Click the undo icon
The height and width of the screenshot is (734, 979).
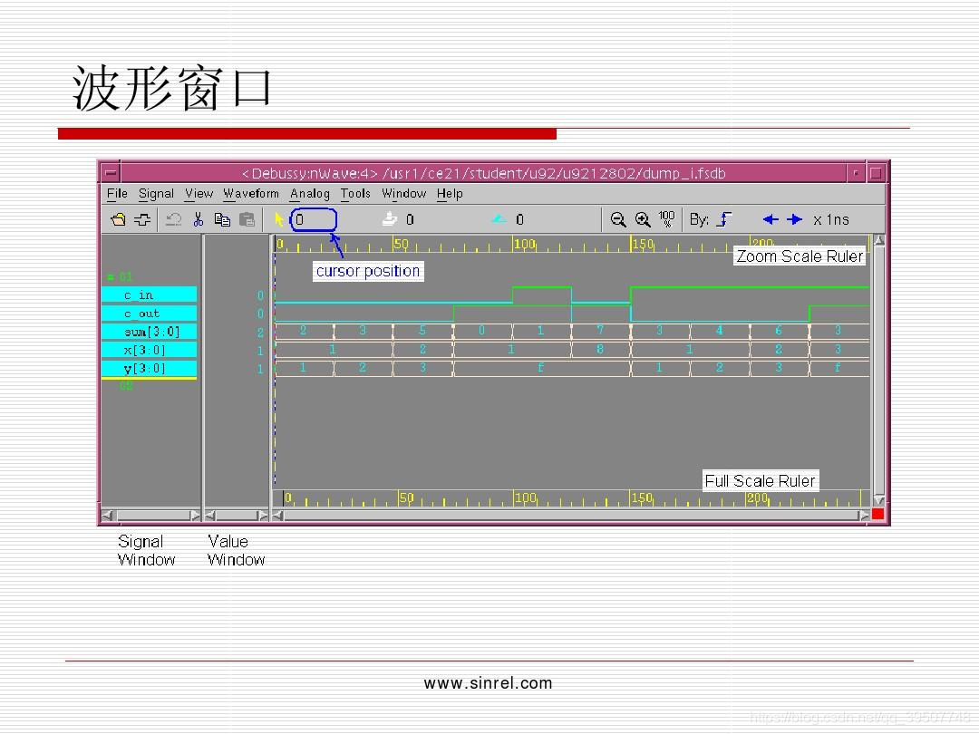point(173,219)
